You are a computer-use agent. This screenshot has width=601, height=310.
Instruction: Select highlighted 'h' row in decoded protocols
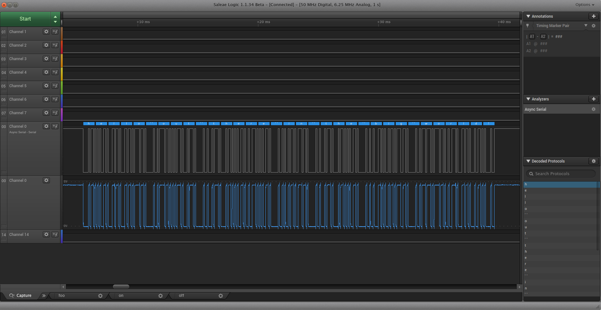click(560, 184)
